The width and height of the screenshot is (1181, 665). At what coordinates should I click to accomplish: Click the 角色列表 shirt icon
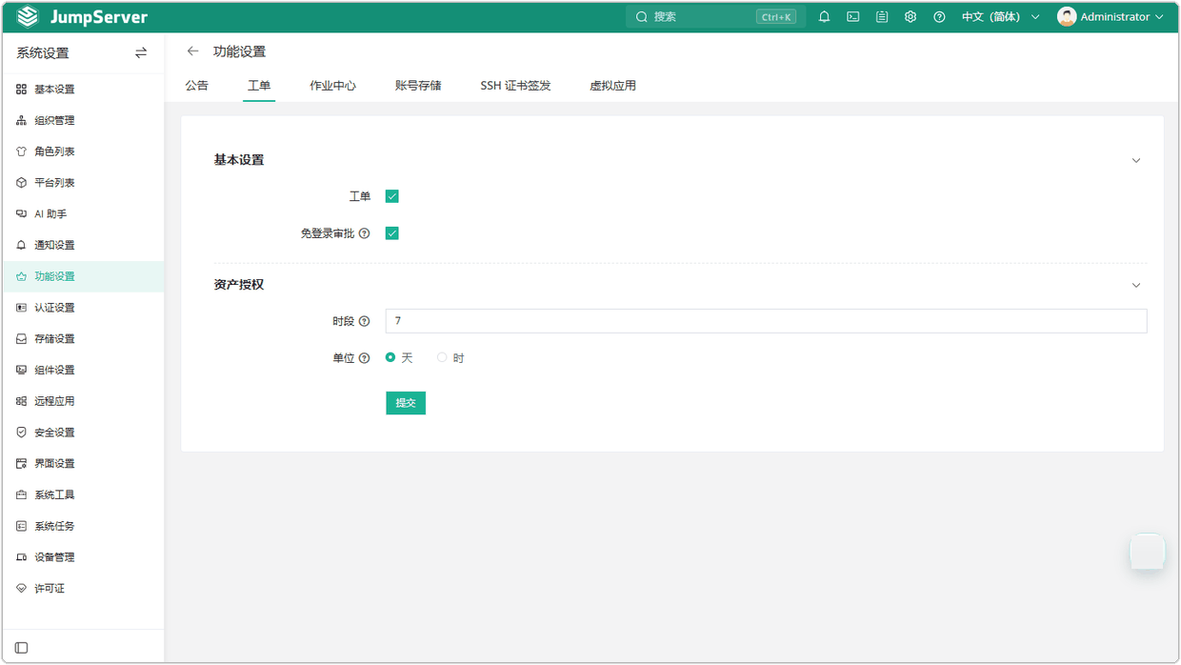(x=22, y=151)
